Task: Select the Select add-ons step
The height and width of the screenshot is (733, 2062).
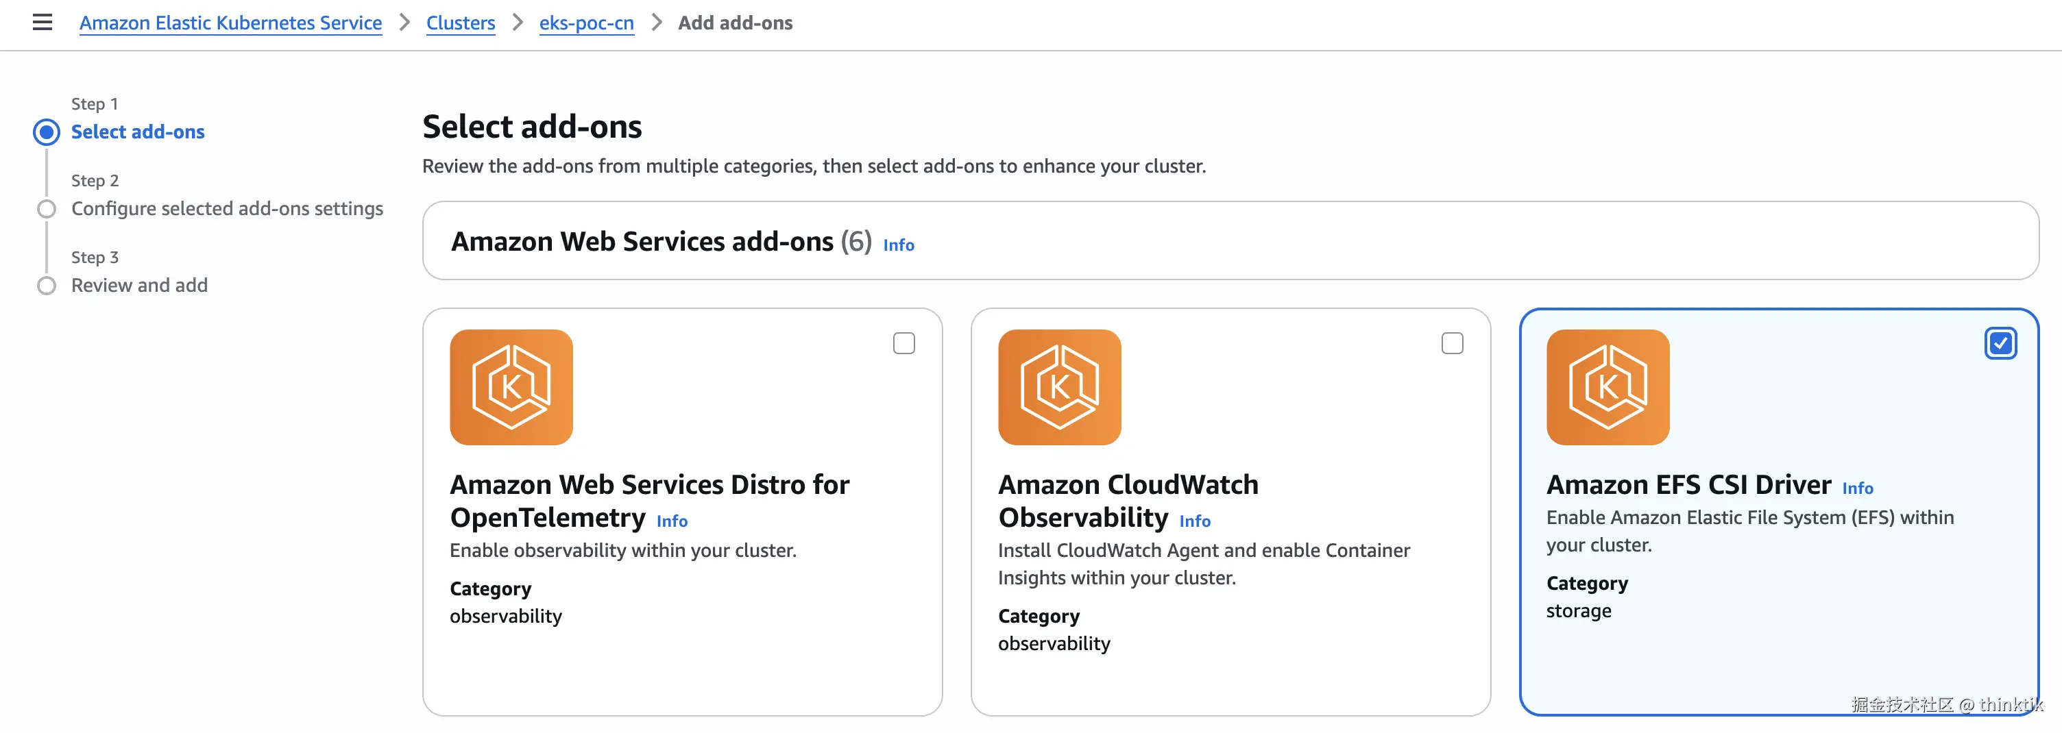Action: click(138, 132)
